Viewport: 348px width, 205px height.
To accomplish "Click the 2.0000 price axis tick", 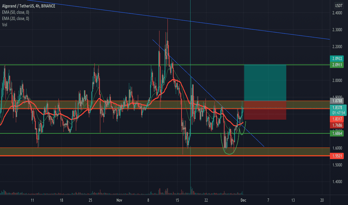I will pyautogui.click(x=337, y=81).
